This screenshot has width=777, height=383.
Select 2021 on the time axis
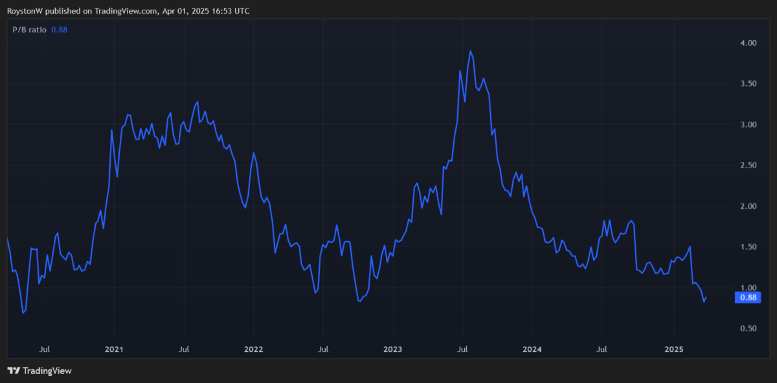[114, 349]
